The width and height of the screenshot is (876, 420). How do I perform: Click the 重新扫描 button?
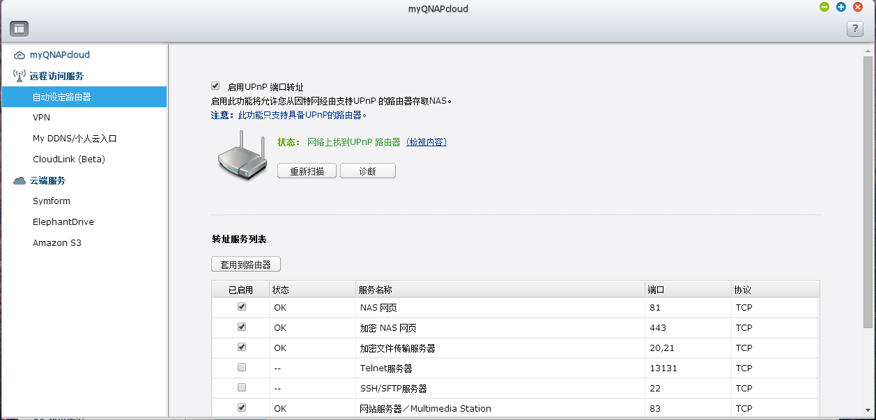[307, 171]
